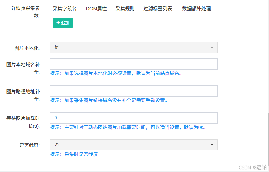Open the 图片本地化 dropdown
Screen dimensions: 269x172
pos(134,47)
